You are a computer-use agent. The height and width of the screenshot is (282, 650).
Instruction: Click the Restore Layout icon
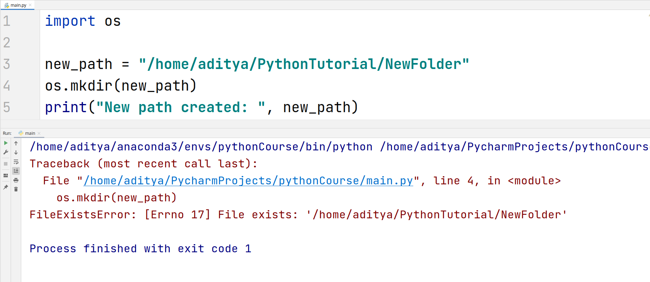[6, 175]
